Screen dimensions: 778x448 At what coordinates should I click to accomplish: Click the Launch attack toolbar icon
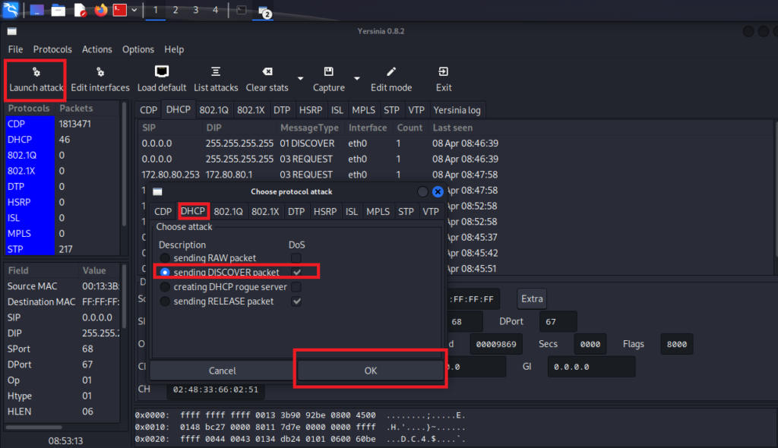(36, 72)
